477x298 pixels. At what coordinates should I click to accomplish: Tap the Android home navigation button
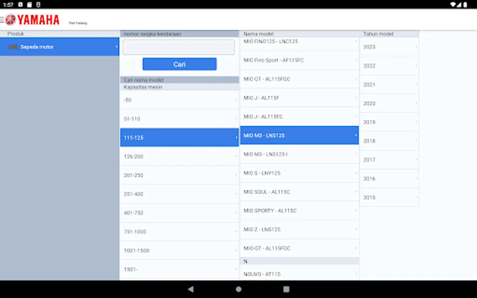coord(238,289)
